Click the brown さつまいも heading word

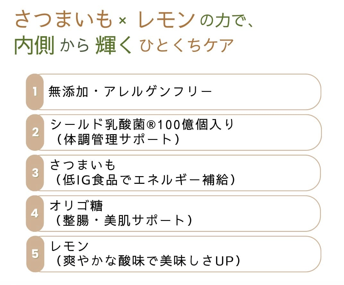(x=64, y=20)
